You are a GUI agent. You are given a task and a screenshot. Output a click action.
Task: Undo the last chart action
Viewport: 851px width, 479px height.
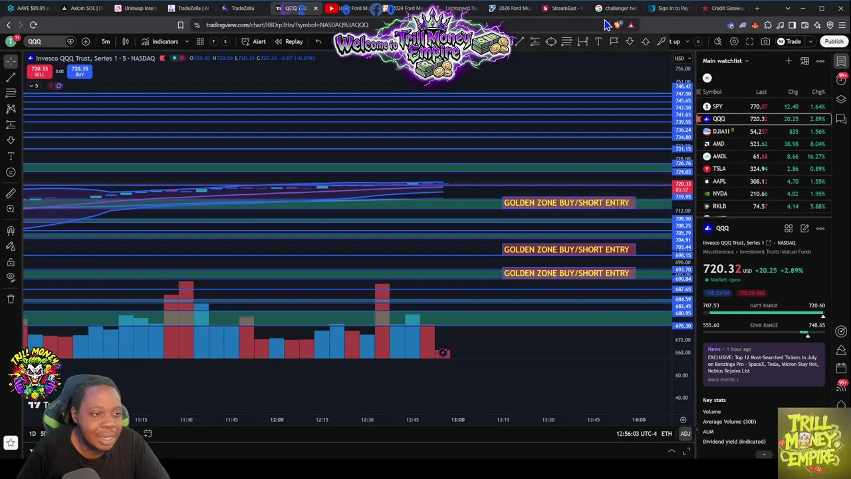point(318,41)
